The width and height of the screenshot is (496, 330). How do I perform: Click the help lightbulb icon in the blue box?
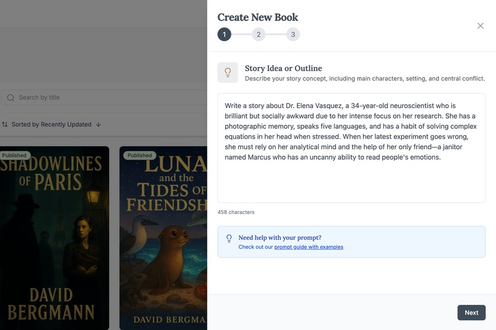(229, 238)
